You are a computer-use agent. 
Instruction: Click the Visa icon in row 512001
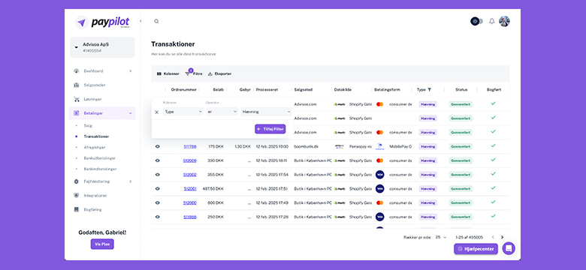379,189
